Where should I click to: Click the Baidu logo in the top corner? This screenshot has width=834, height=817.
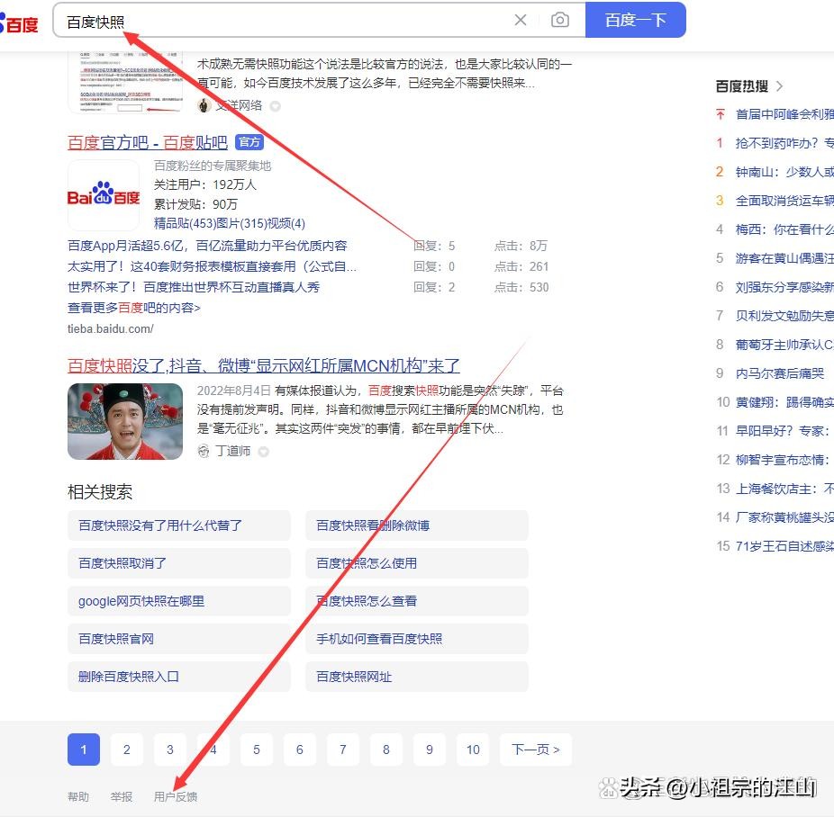pos(18,22)
